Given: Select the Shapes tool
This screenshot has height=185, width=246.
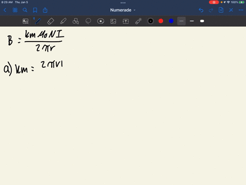Looking at the screenshot, I should point(76,21).
